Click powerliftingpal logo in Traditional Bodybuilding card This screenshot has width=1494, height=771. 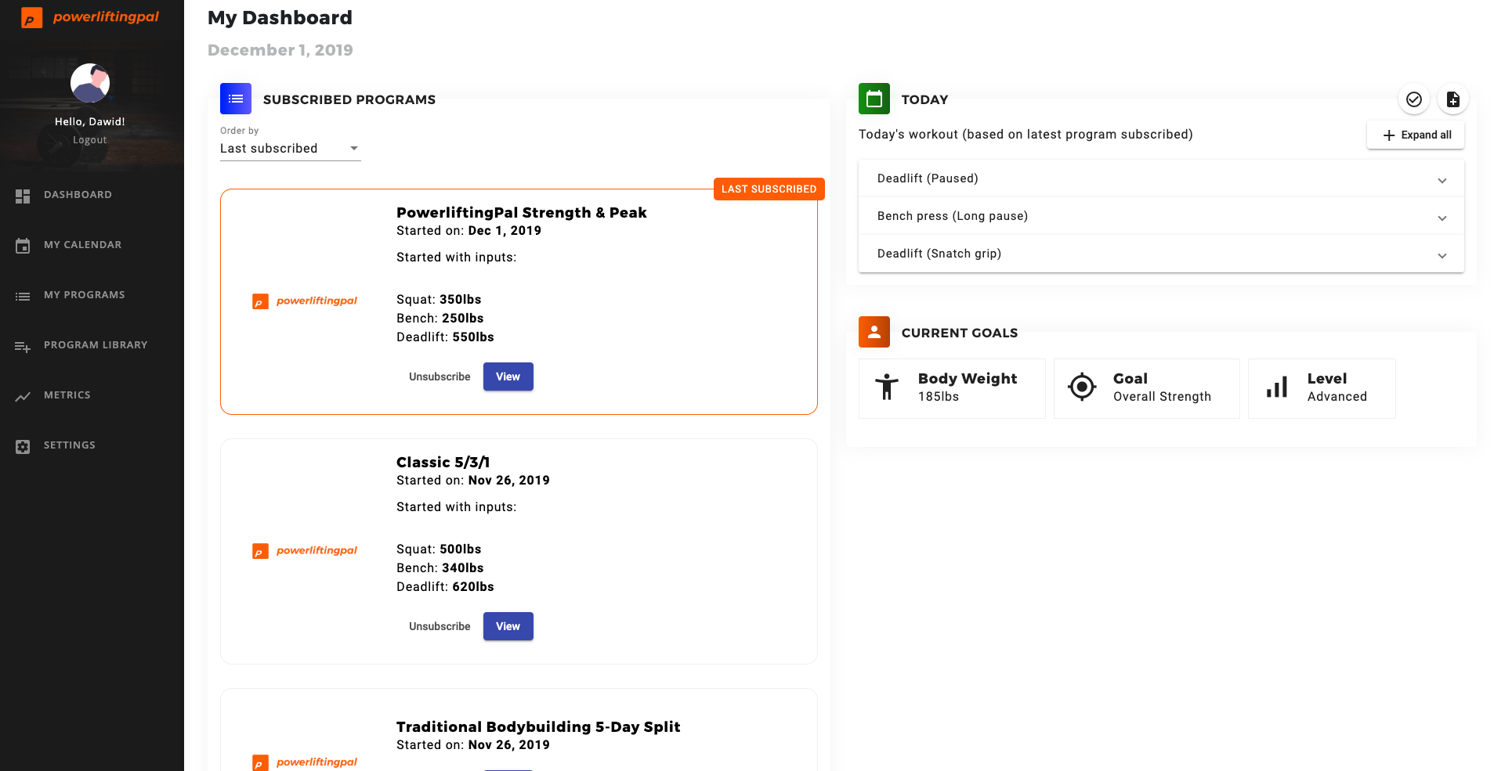coord(305,762)
